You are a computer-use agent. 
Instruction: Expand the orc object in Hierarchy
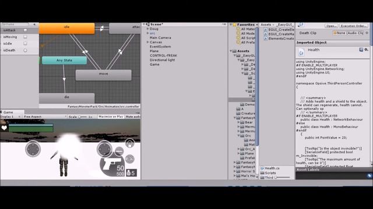[x=147, y=34]
